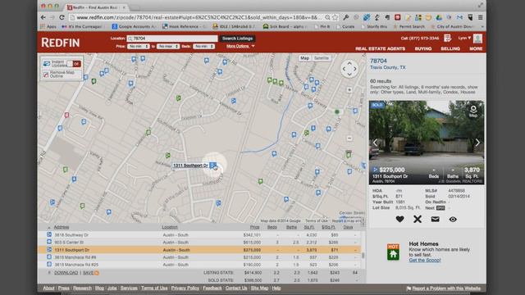This screenshot has width=525, height=295.
Task: Click the browser reload button
Action: coord(62,17)
